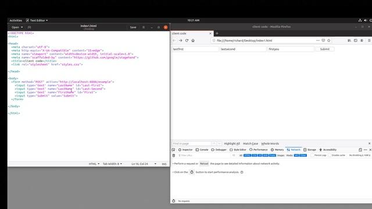Screen dimensions: 372x209
Task: Click the bottom-left stopwatch status icon
Action: (173, 201)
